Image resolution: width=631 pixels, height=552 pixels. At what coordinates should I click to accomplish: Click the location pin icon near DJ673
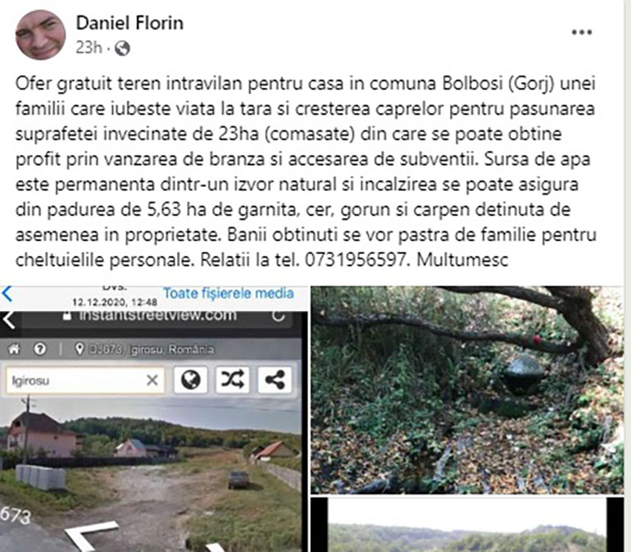79,349
